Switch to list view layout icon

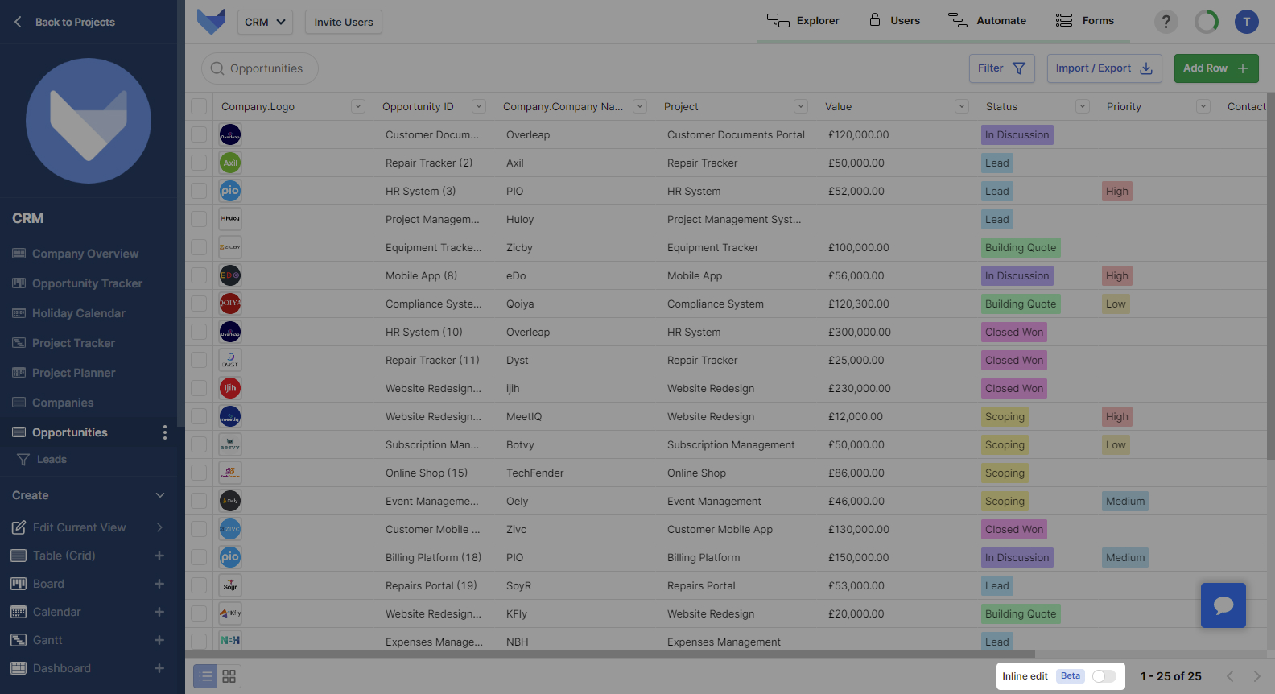coord(205,676)
